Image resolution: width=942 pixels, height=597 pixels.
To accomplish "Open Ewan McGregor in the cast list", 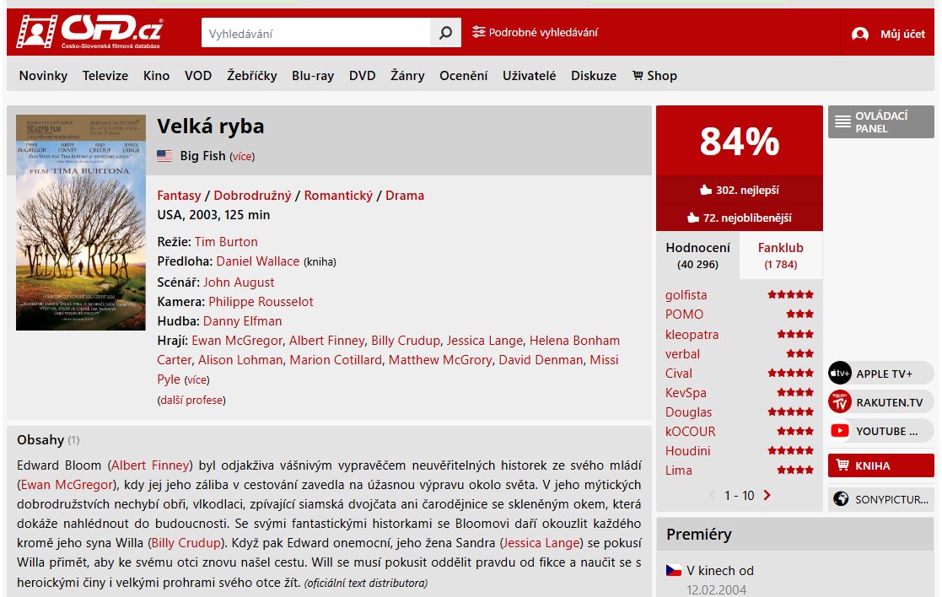I will coord(237,341).
